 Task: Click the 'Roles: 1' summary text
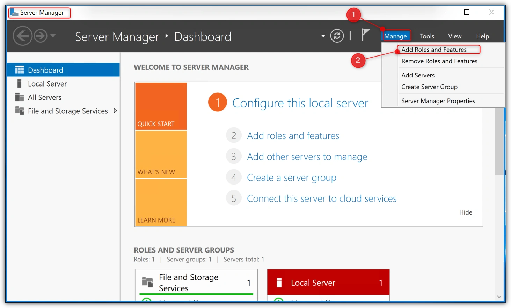[x=144, y=259]
